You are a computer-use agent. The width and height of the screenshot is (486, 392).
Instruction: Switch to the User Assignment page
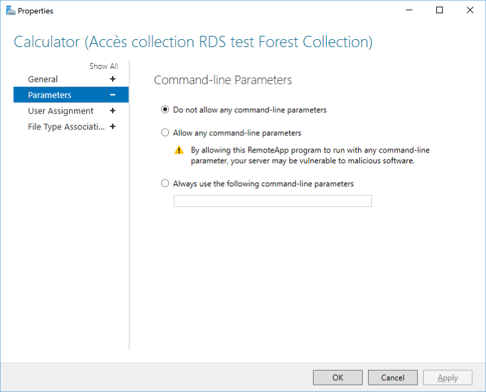pyautogui.click(x=60, y=111)
